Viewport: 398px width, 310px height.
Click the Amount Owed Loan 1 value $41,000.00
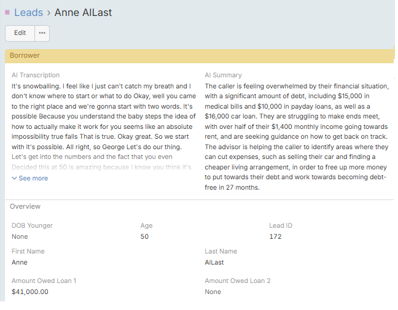tap(30, 292)
